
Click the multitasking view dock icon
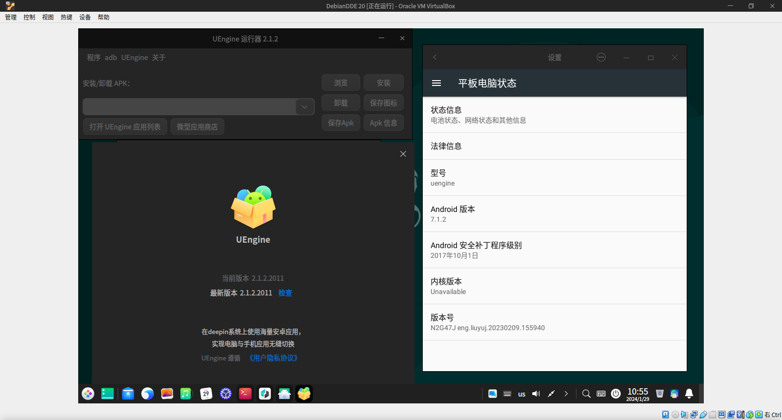108,394
